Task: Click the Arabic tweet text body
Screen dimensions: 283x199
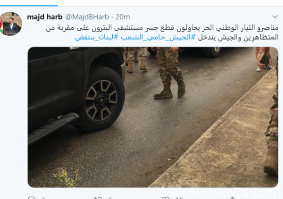Action: point(162,32)
